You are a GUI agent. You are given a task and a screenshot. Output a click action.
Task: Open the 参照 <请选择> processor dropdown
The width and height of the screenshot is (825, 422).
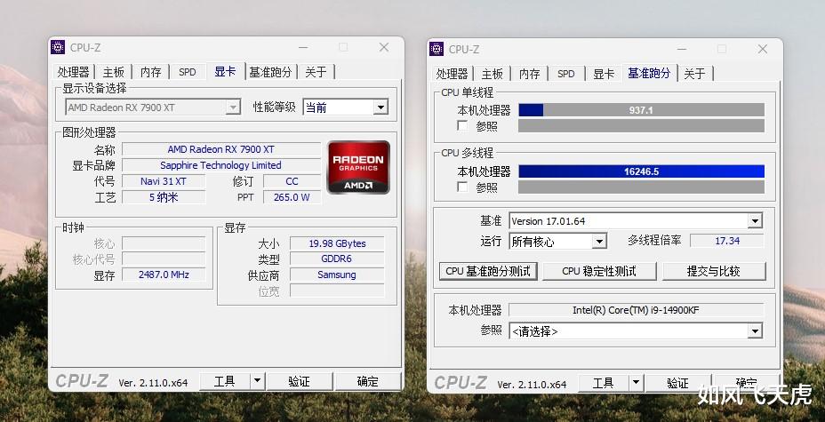coord(755,331)
